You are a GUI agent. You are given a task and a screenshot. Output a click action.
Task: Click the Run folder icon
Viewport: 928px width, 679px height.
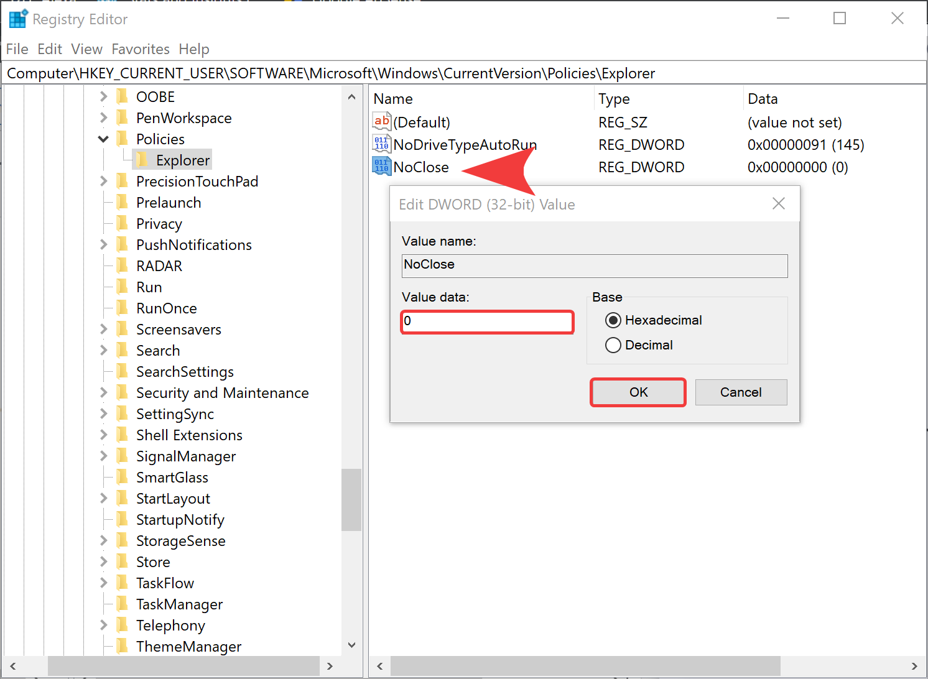(123, 287)
